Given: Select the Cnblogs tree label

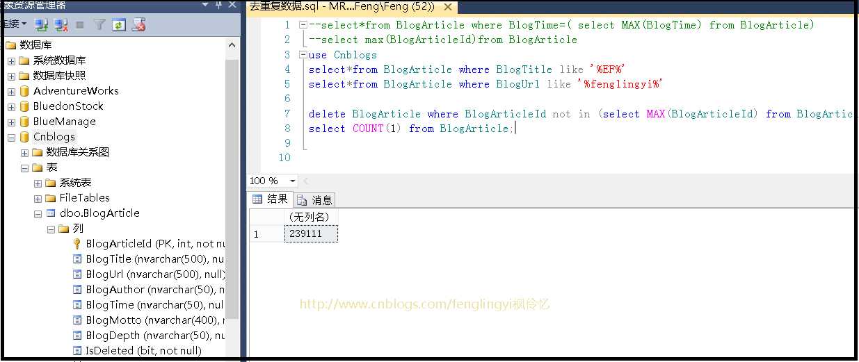Looking at the screenshot, I should click(54, 137).
